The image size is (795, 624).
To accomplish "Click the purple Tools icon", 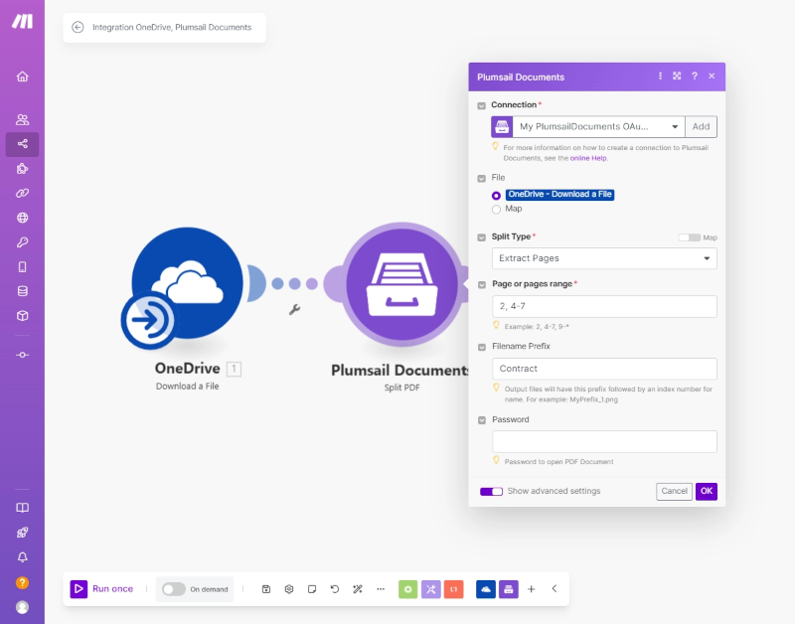I will (431, 589).
